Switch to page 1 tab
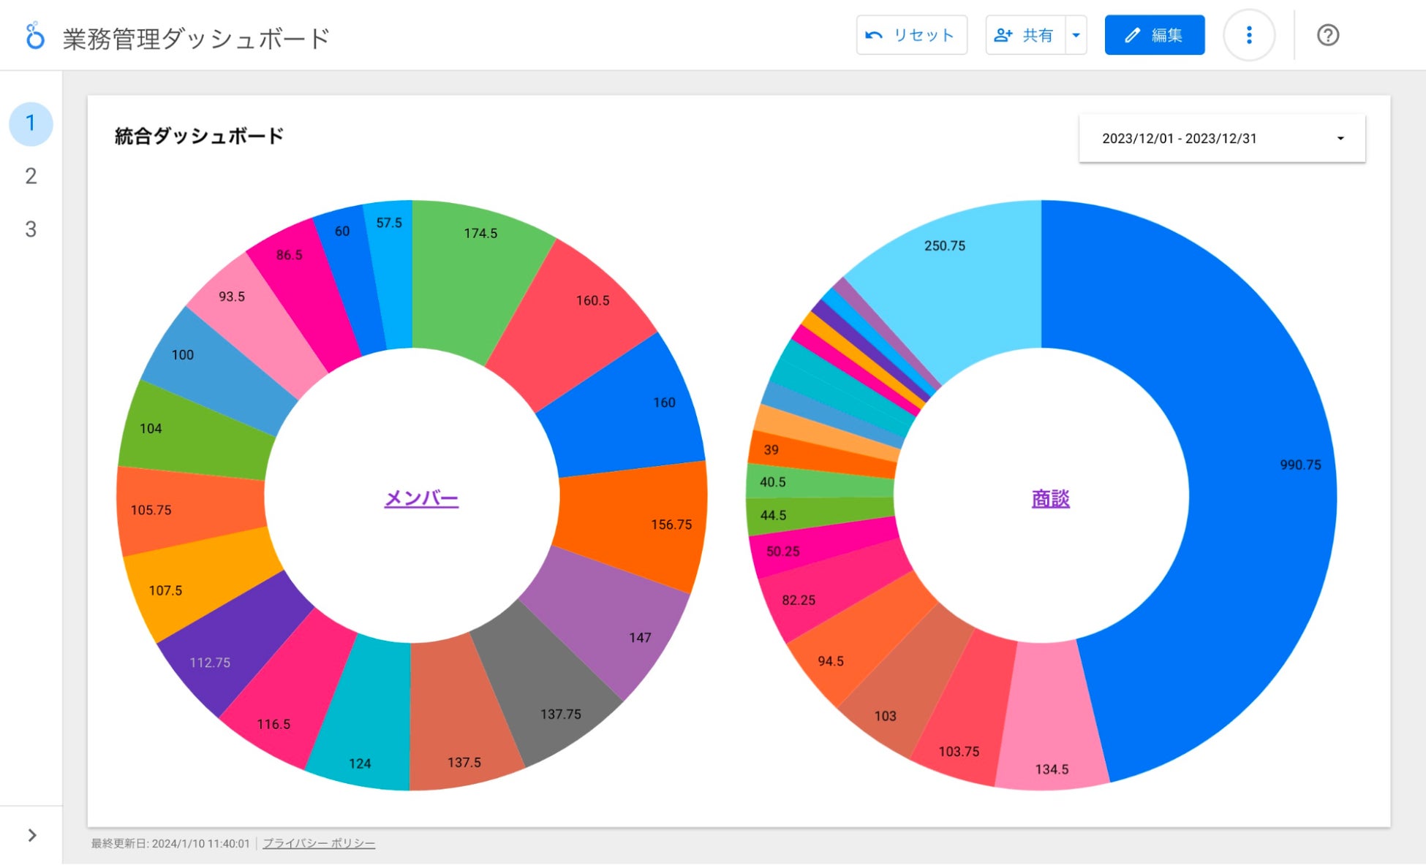Screen dimensions: 1426x865 point(31,123)
